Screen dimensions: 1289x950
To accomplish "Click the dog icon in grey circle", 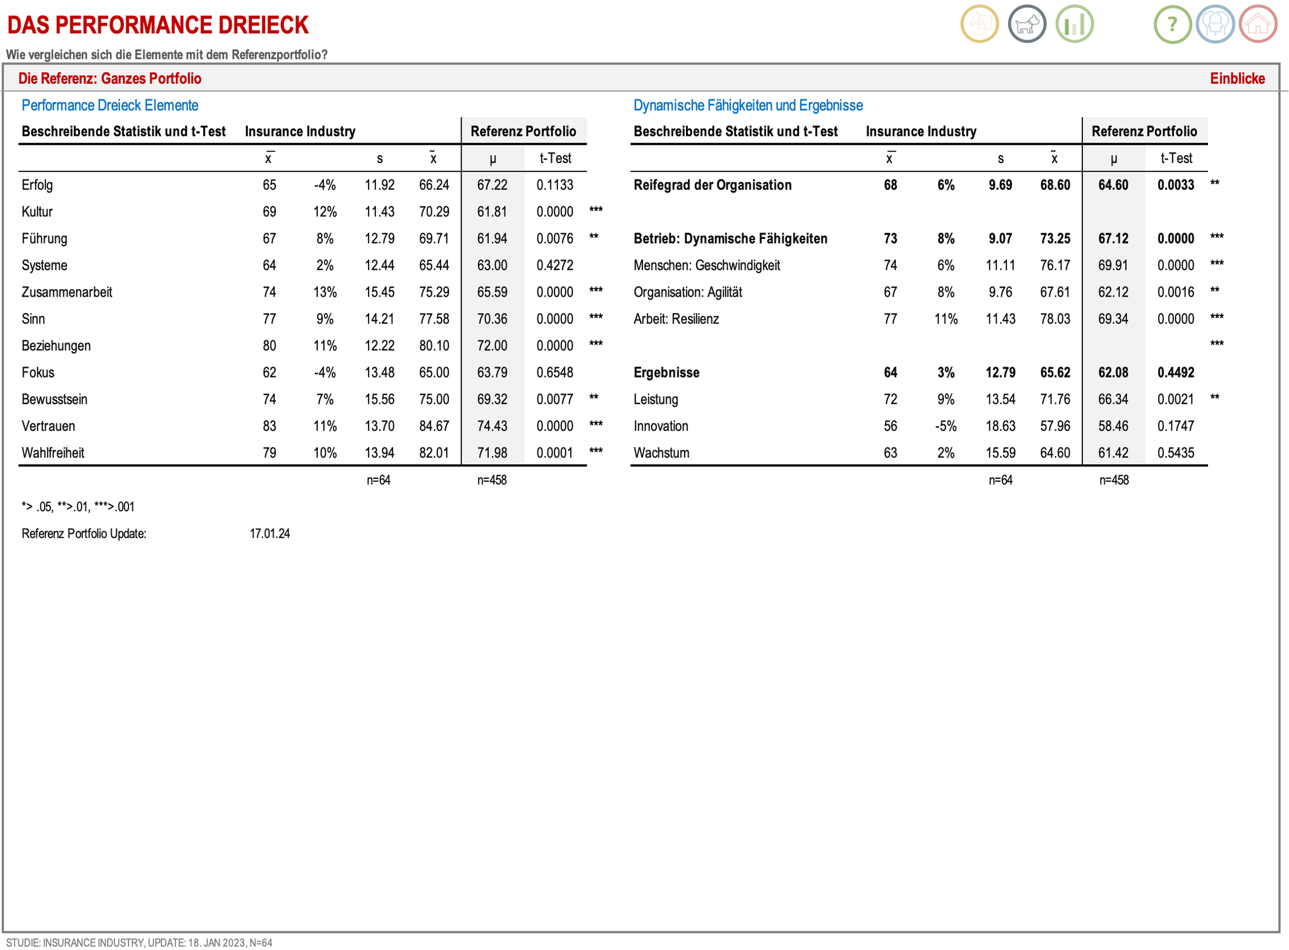I will point(1027,24).
